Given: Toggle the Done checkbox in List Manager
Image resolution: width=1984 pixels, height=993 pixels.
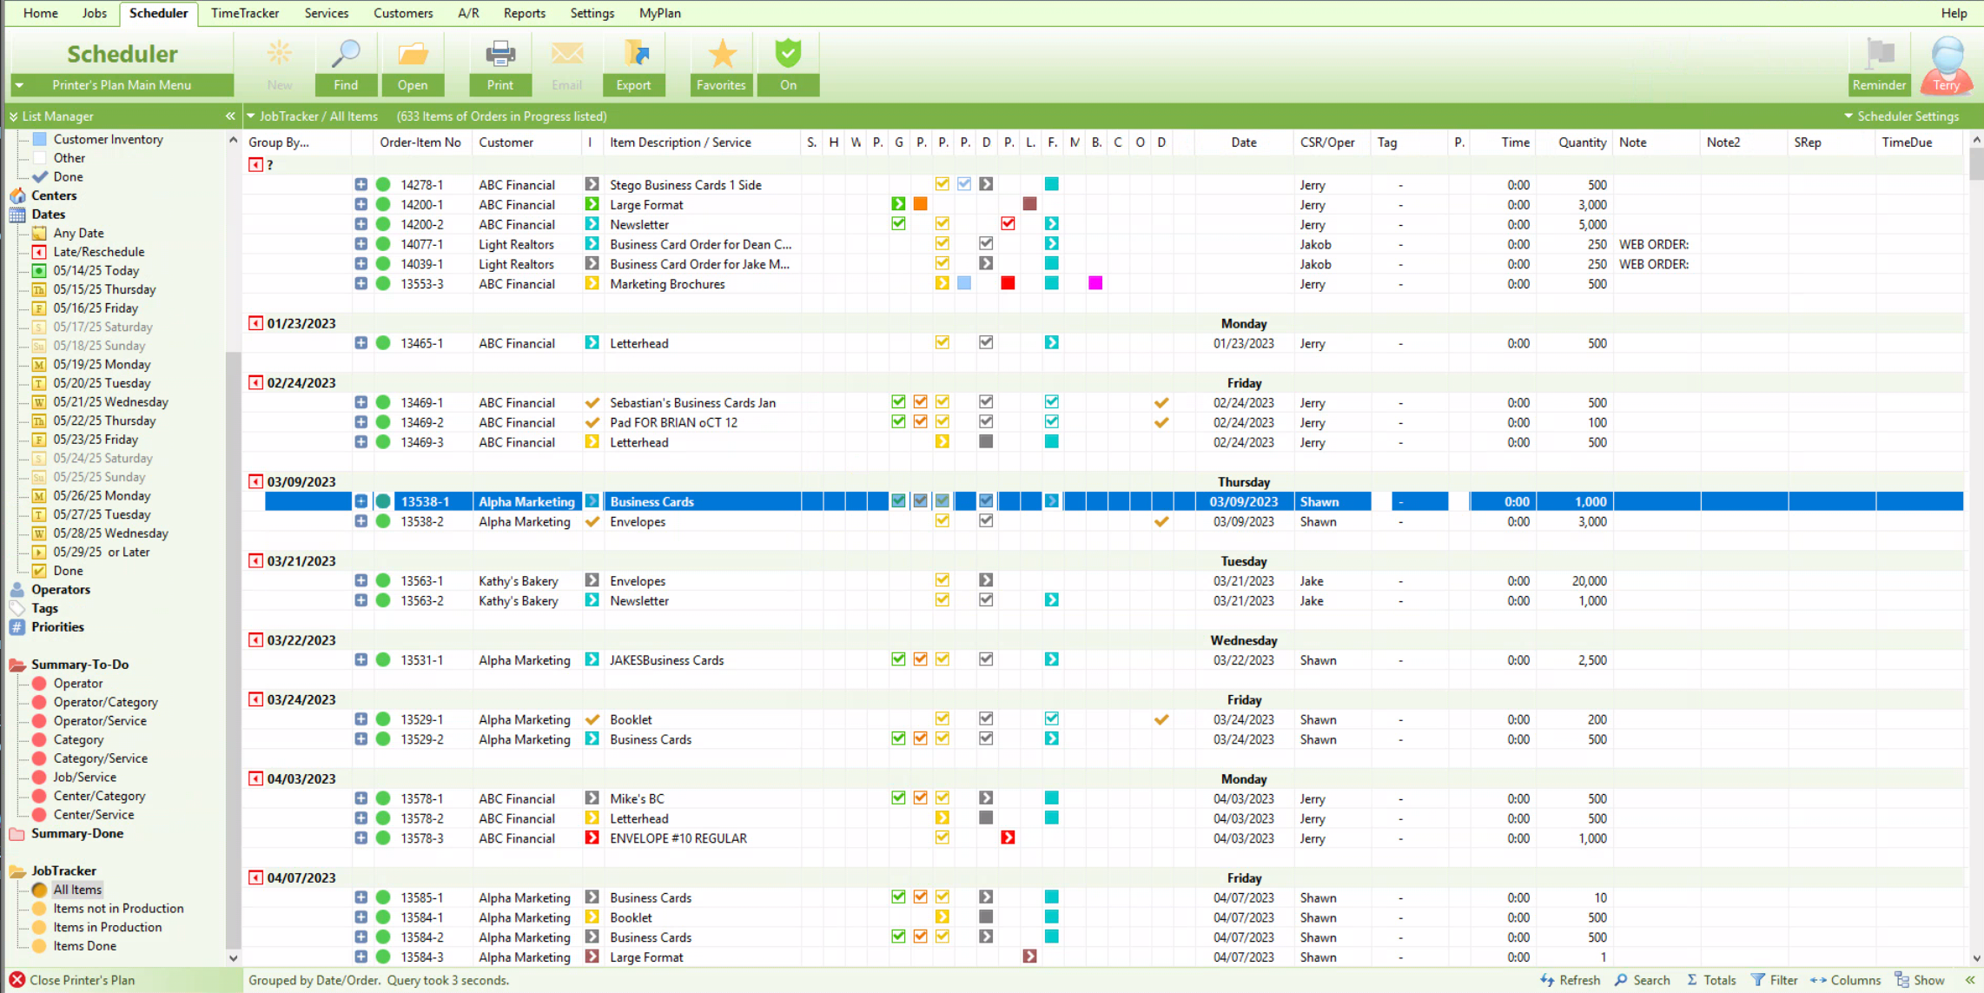Looking at the screenshot, I should pos(40,176).
